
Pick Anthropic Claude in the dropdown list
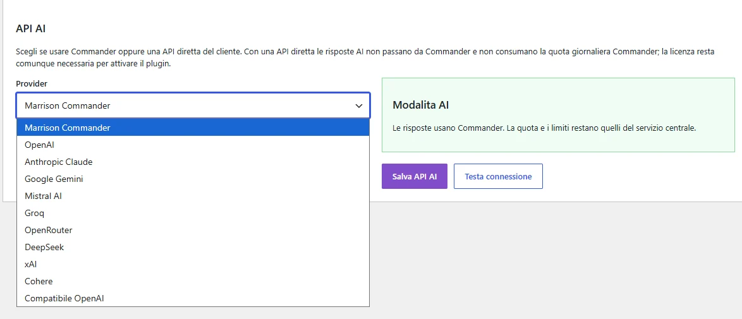click(x=193, y=162)
